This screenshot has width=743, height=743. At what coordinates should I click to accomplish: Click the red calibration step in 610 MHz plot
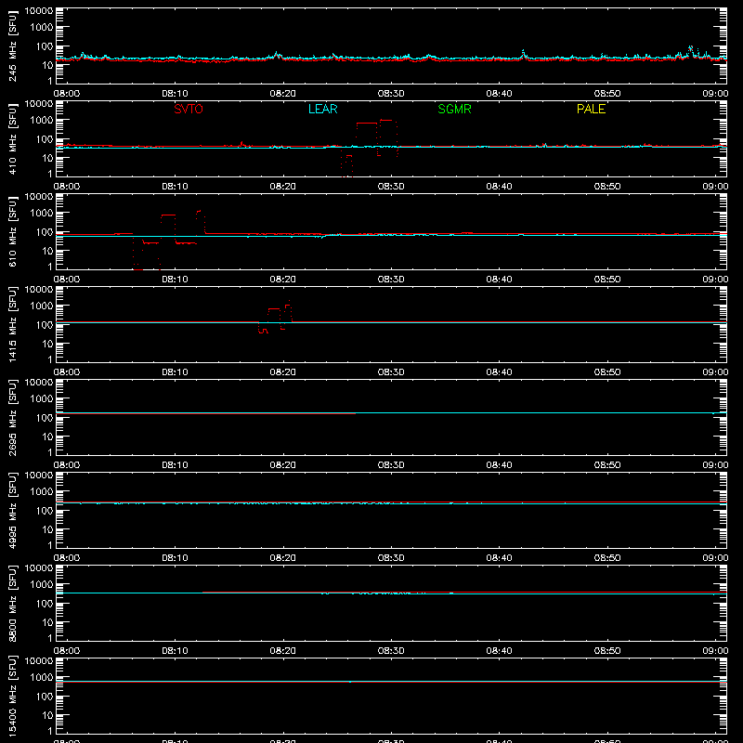[x=169, y=240]
